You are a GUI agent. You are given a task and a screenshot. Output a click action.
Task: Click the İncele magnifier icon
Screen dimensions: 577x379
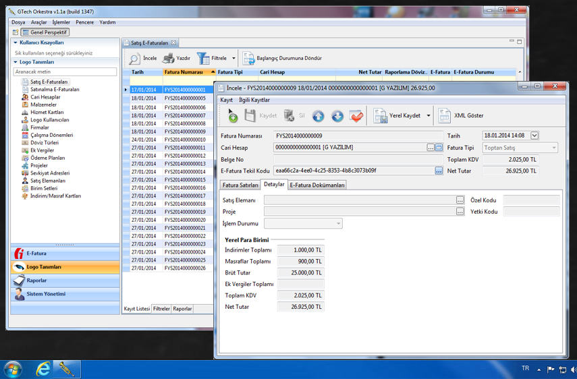pyautogui.click(x=134, y=59)
